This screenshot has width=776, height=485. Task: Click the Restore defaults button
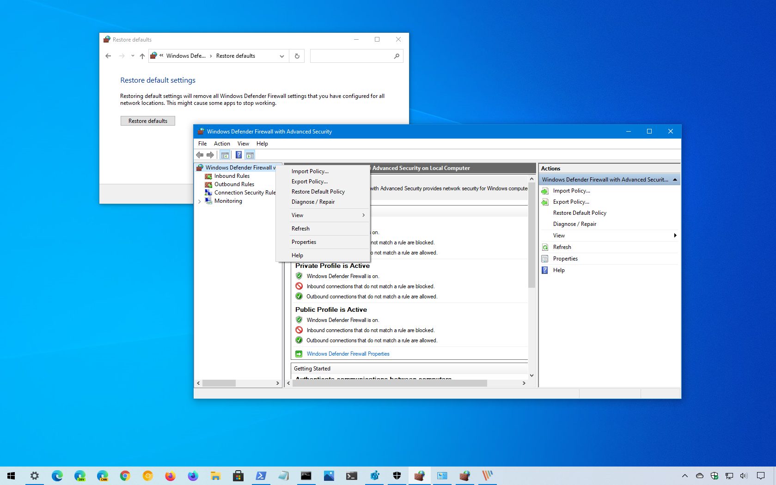[x=148, y=121]
